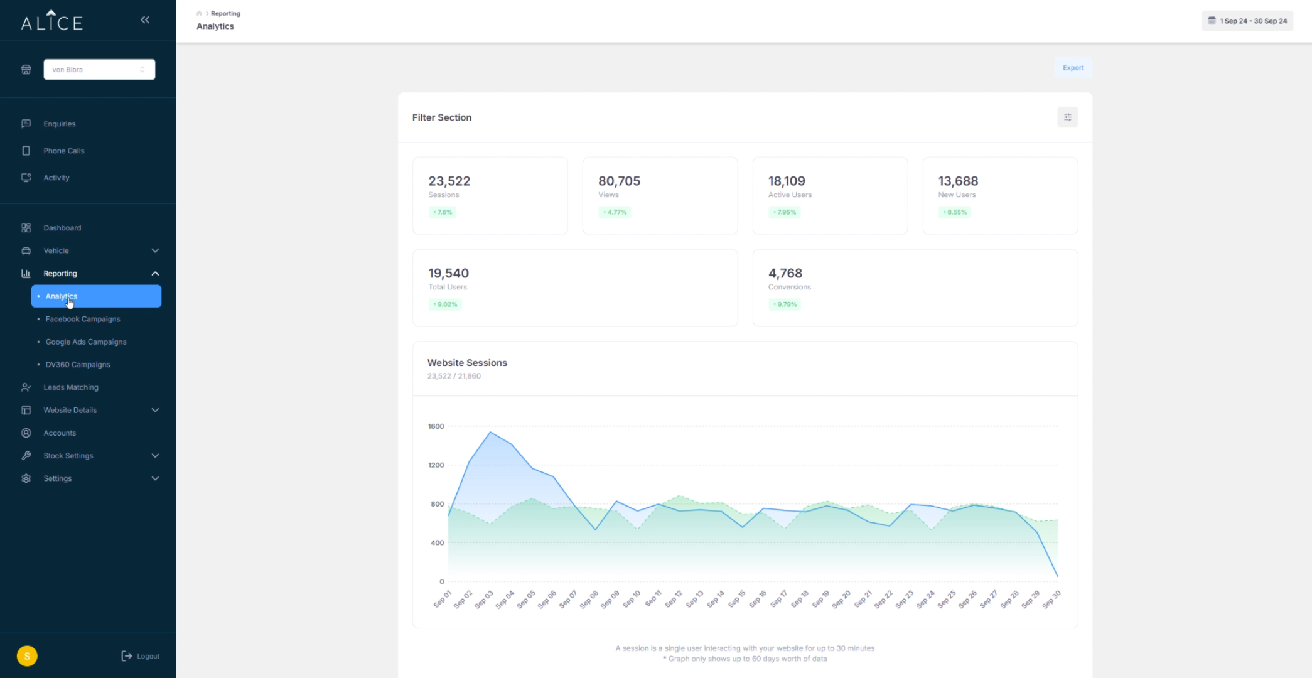This screenshot has height=678, width=1312.
Task: Open Facebook Campaigns report
Action: click(x=83, y=319)
